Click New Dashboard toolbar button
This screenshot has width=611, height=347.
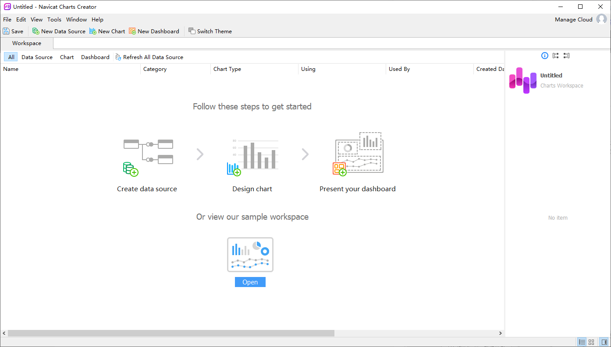point(154,31)
